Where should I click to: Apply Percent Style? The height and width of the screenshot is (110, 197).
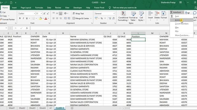click(x=102, y=18)
